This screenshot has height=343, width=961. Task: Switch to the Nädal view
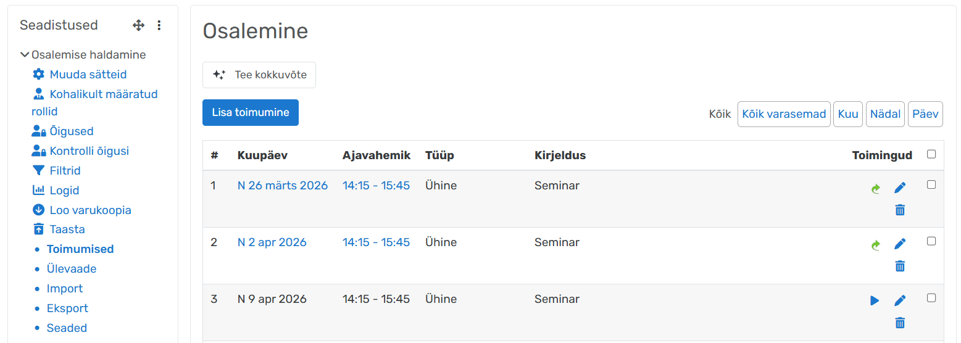pyautogui.click(x=885, y=114)
